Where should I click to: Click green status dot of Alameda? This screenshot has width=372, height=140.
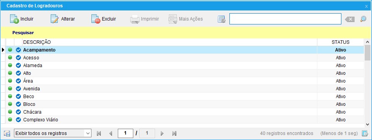tap(10, 65)
